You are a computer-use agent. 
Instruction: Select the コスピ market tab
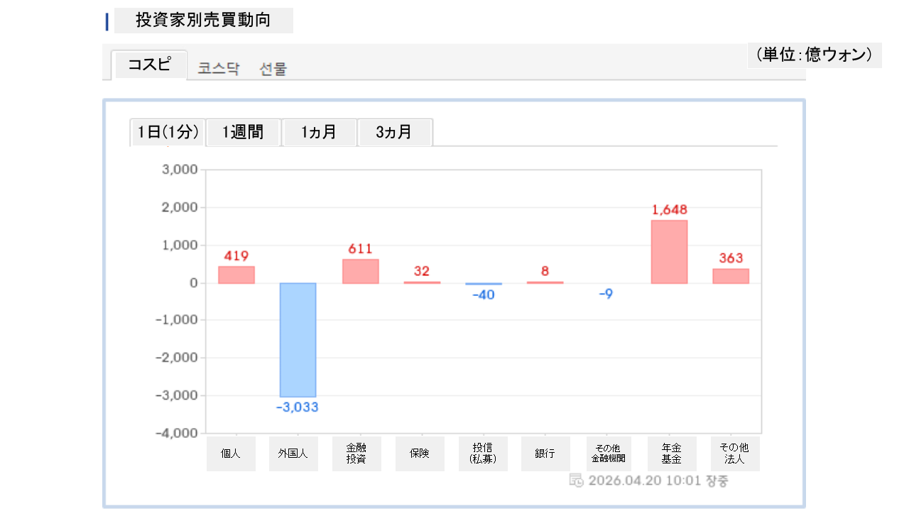[x=149, y=65]
